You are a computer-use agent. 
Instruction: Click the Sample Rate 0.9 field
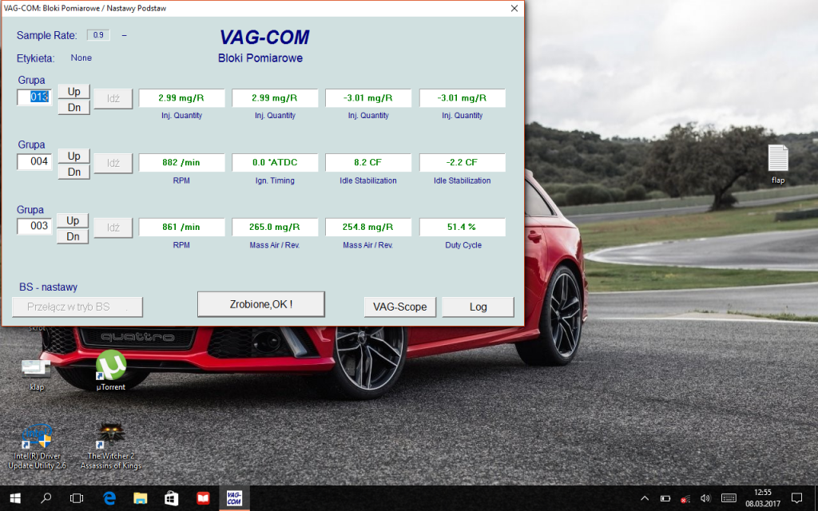pos(98,35)
